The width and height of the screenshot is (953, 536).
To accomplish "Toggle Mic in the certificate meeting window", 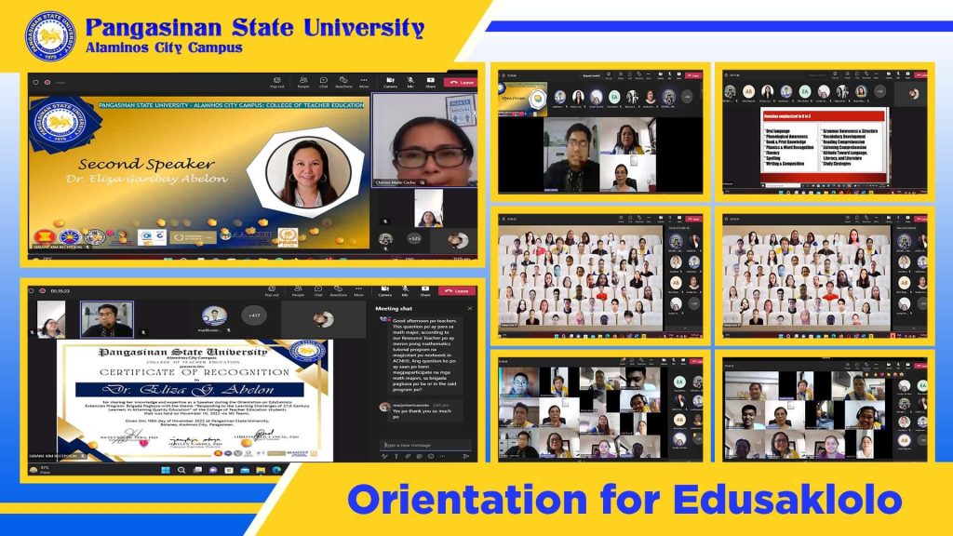I will (405, 291).
